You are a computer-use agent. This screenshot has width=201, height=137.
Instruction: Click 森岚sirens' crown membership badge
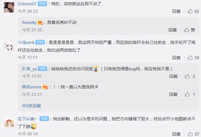click(45, 87)
